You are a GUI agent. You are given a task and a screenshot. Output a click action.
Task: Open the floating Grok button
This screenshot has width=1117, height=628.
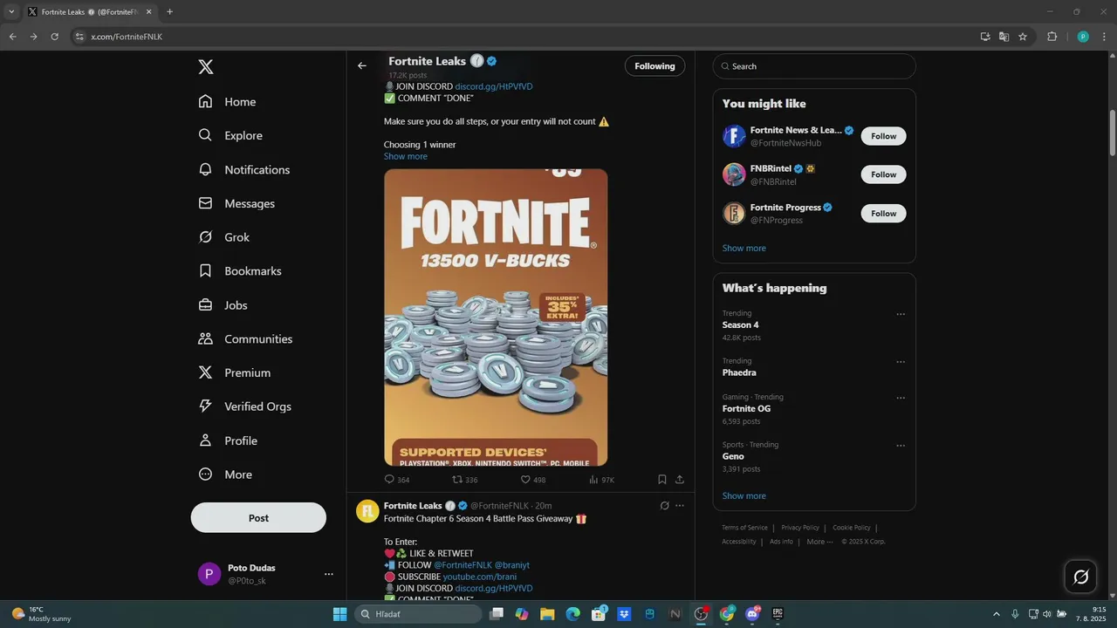(x=1080, y=577)
